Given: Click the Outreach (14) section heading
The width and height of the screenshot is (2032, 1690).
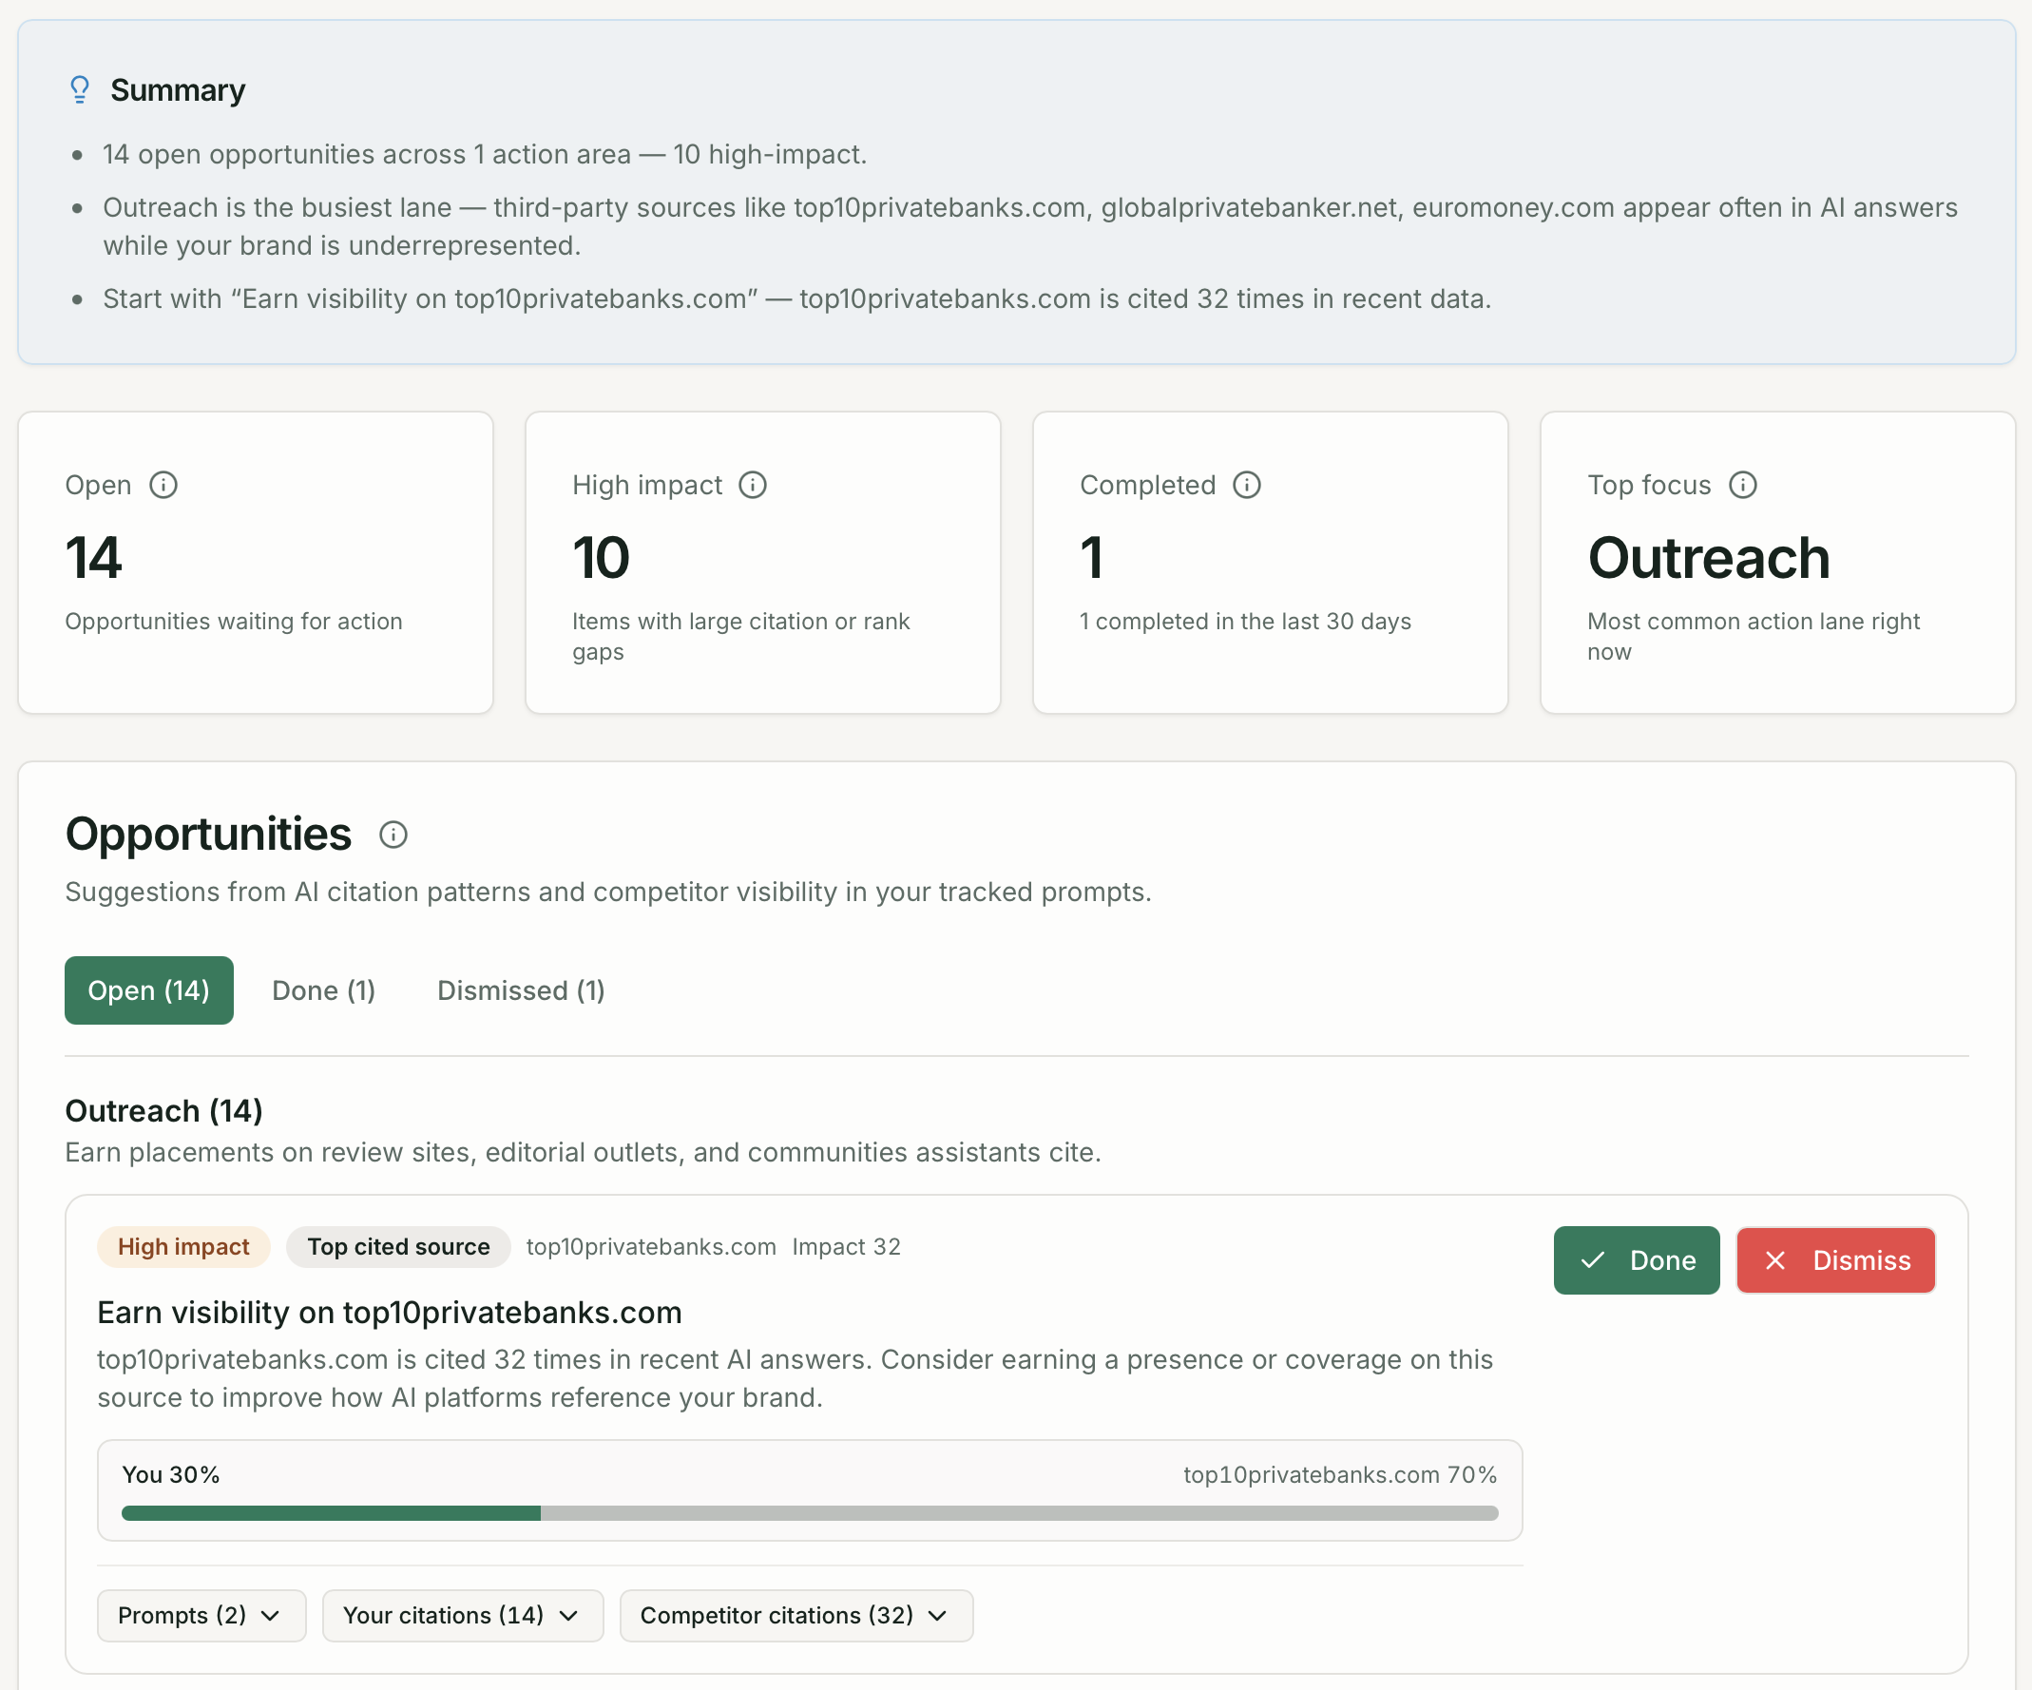Looking at the screenshot, I should coord(163,1111).
